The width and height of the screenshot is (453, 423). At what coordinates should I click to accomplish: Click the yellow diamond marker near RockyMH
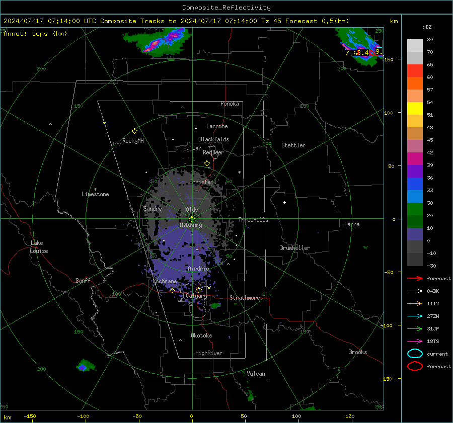134,131
